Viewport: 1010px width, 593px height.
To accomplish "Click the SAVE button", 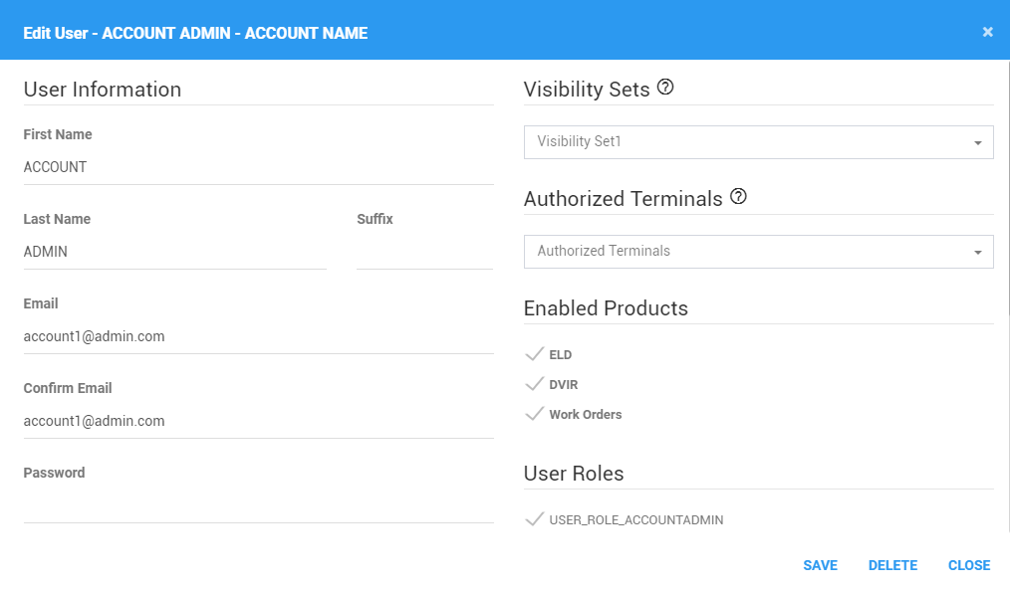I will pos(820,565).
